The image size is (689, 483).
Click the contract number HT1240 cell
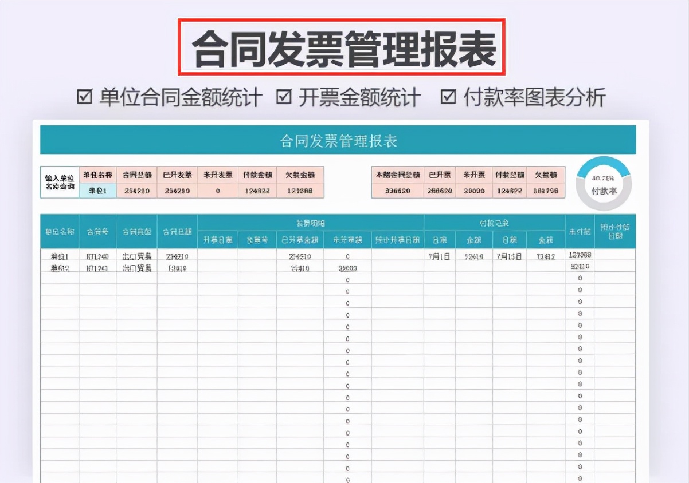click(x=99, y=256)
